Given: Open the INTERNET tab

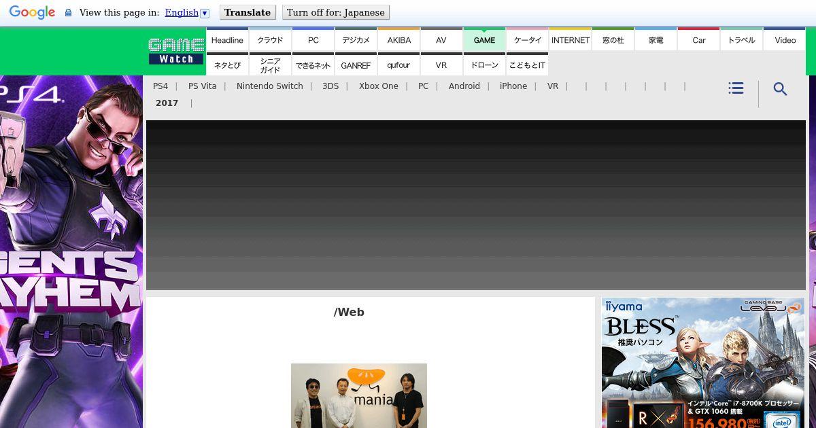Looking at the screenshot, I should point(570,39).
